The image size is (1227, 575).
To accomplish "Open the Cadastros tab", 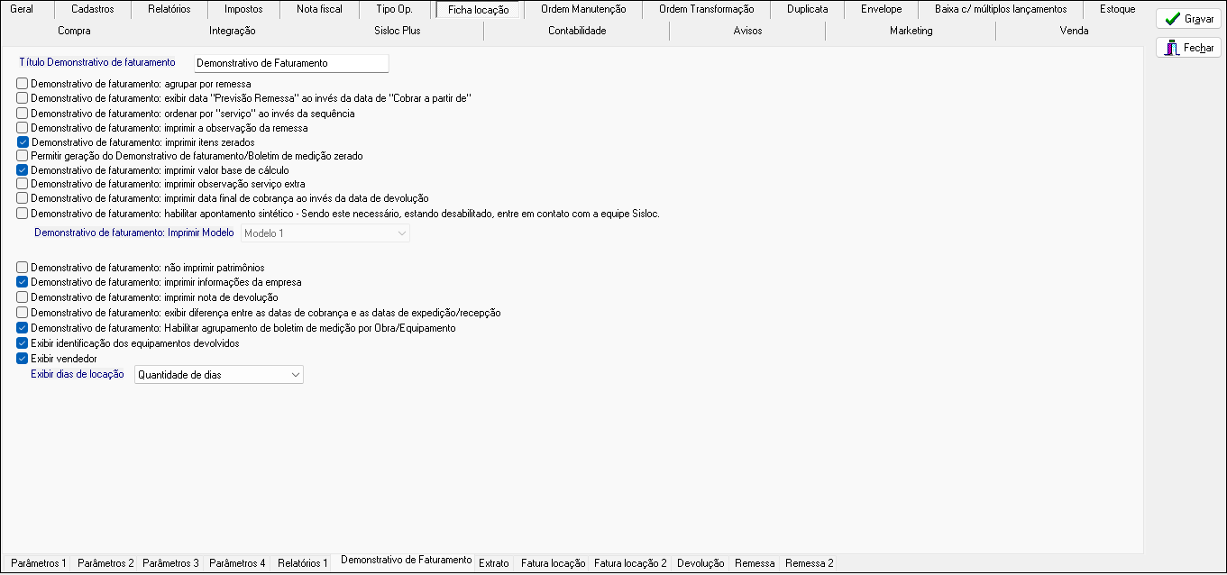I will click(93, 9).
